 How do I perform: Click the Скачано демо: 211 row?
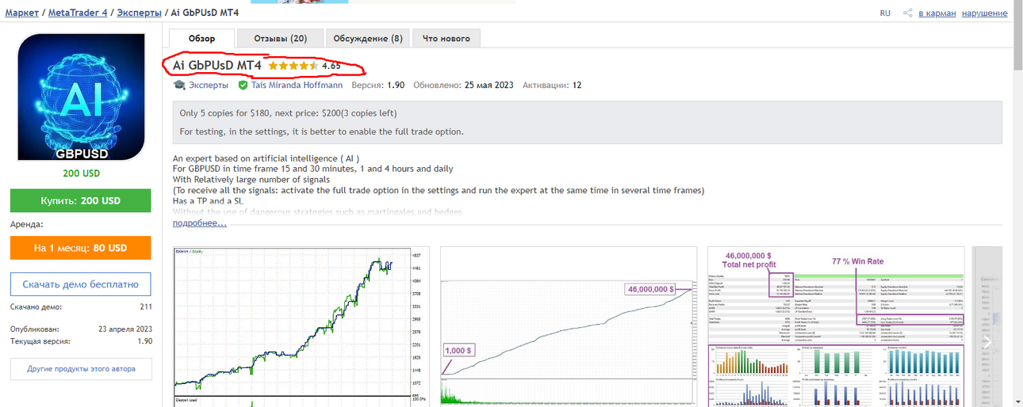[x=81, y=307]
